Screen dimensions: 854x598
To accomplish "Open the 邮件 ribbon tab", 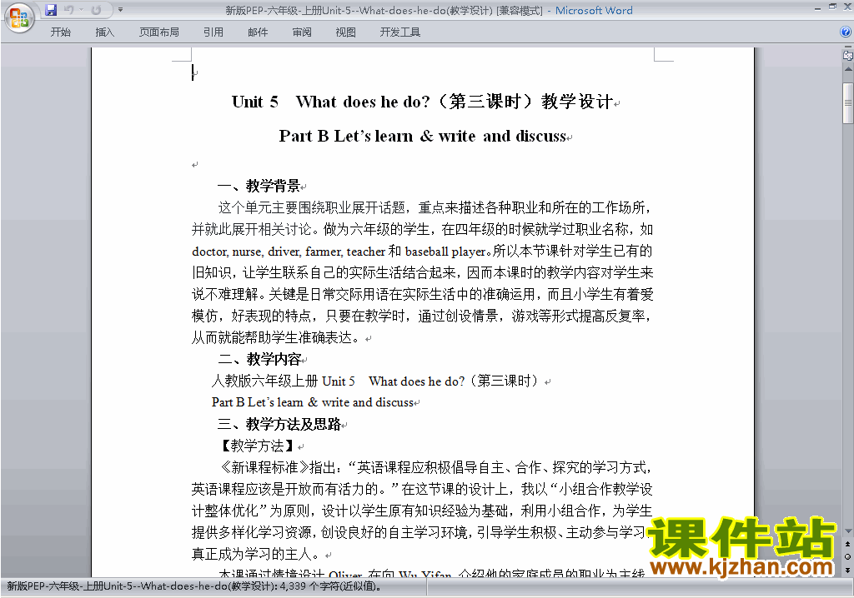I will pos(258,32).
